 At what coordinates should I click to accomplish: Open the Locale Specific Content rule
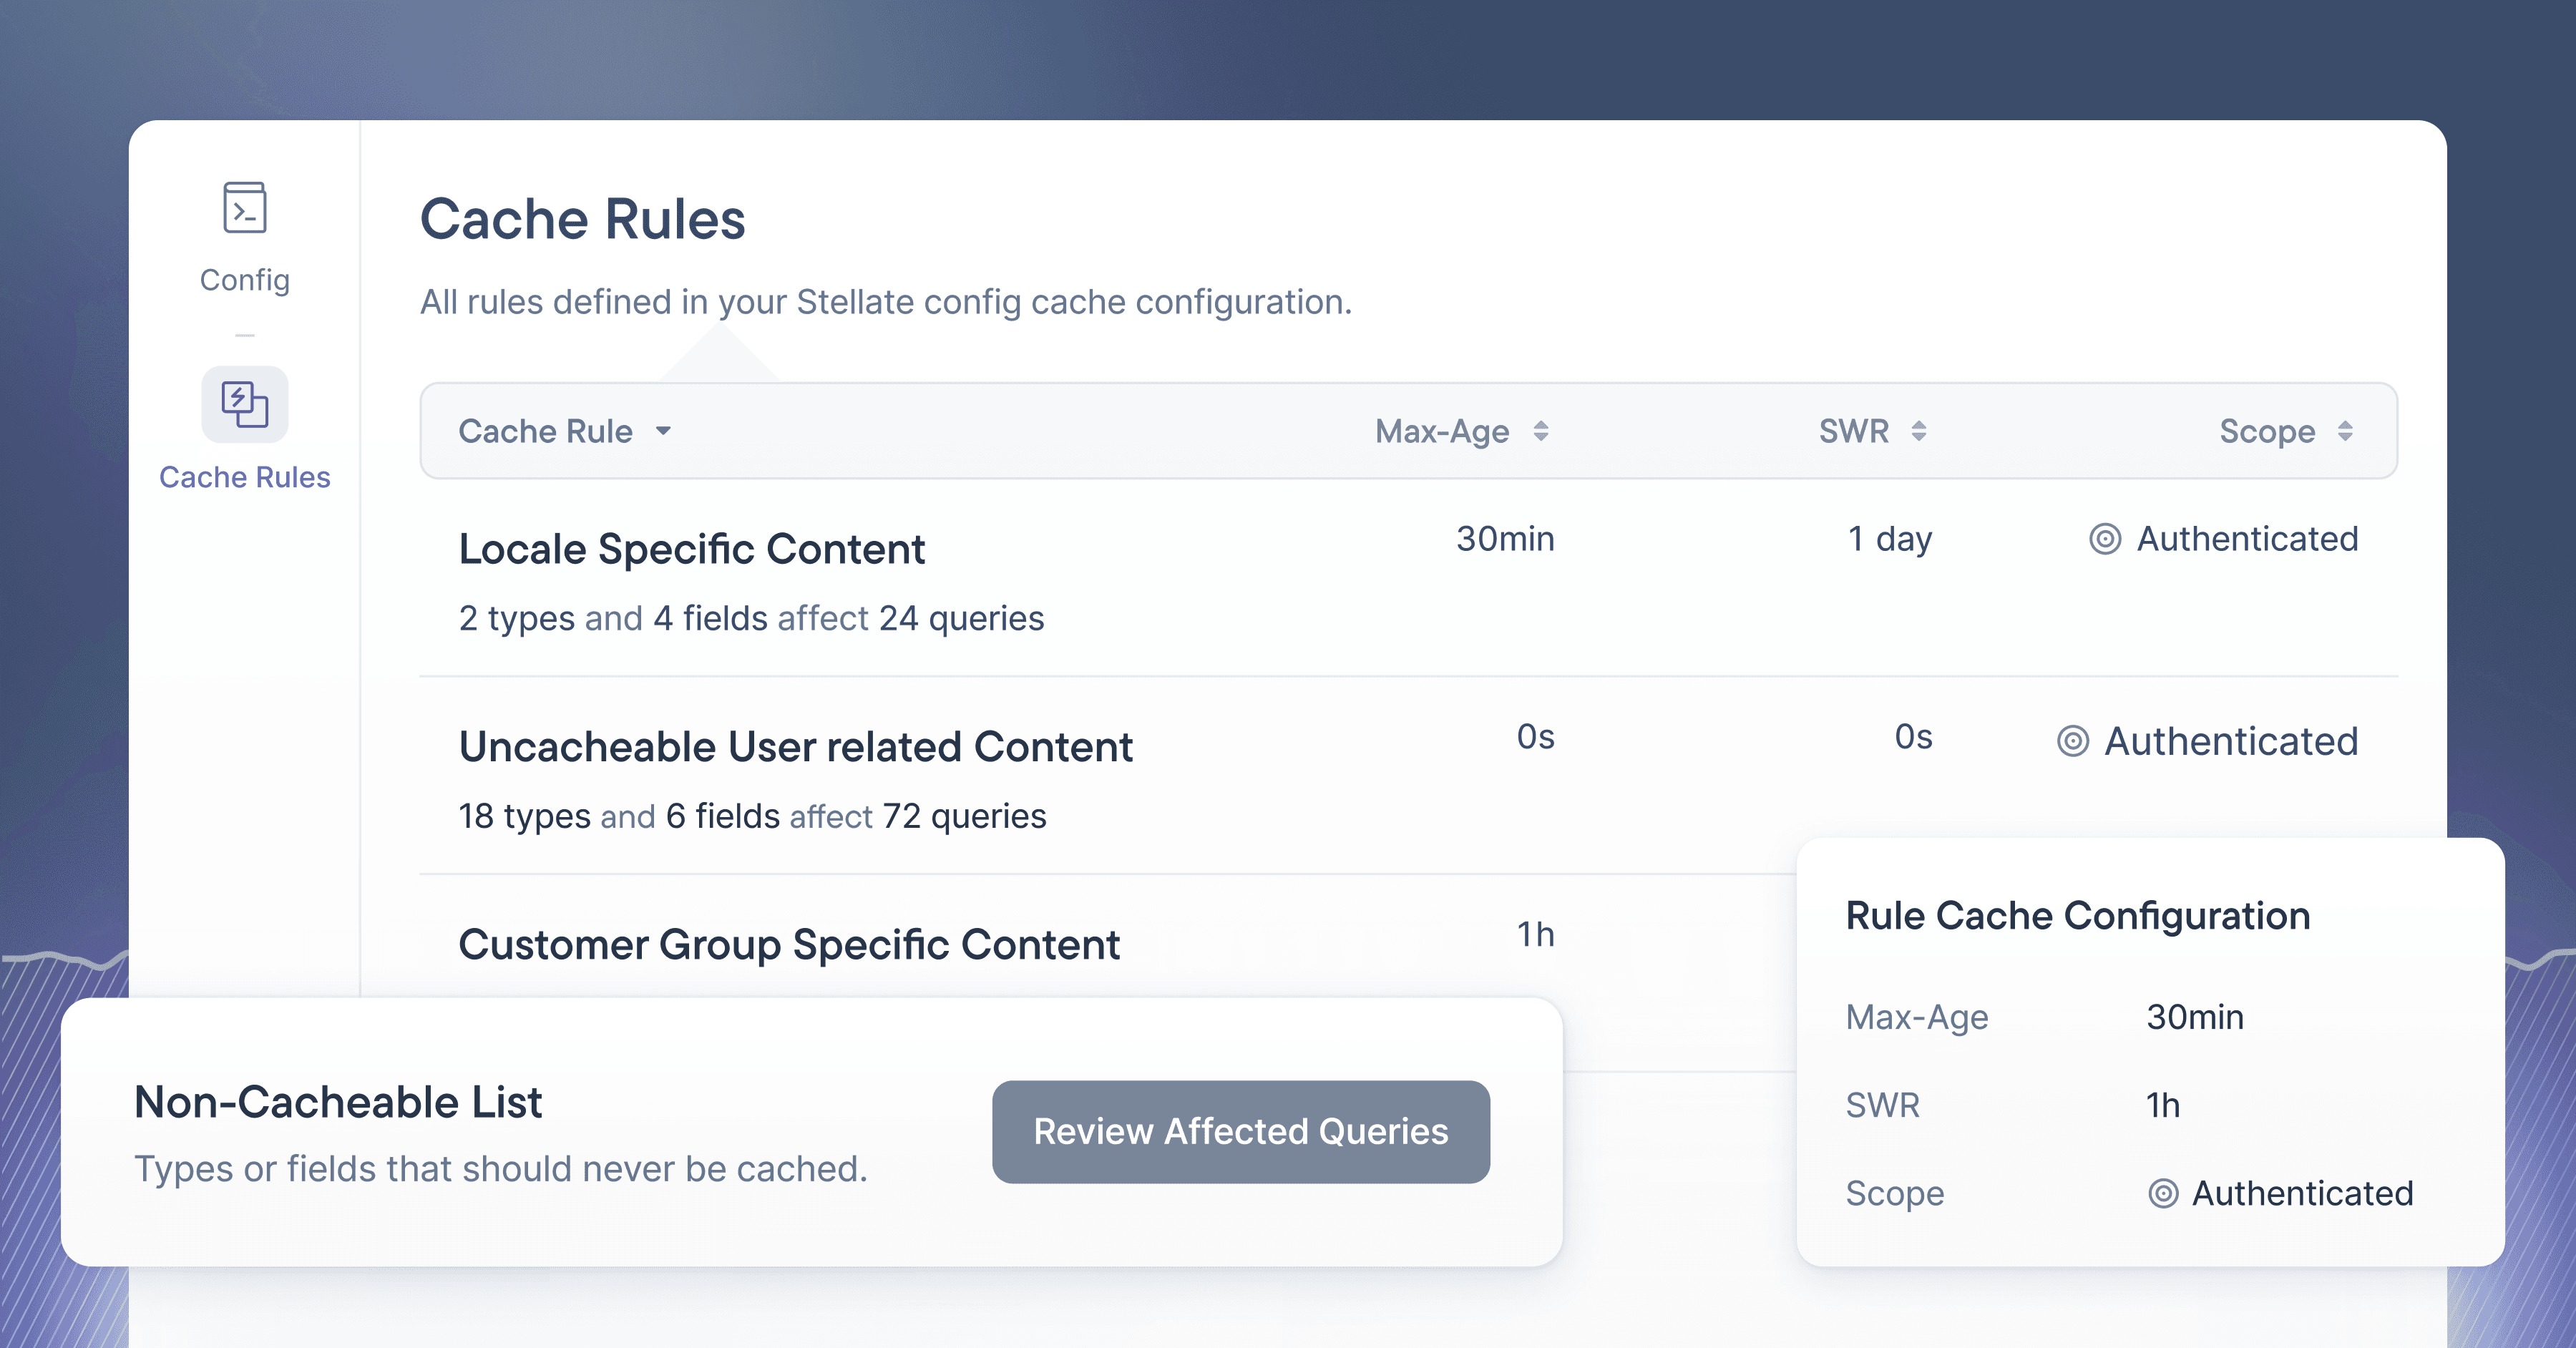point(691,549)
